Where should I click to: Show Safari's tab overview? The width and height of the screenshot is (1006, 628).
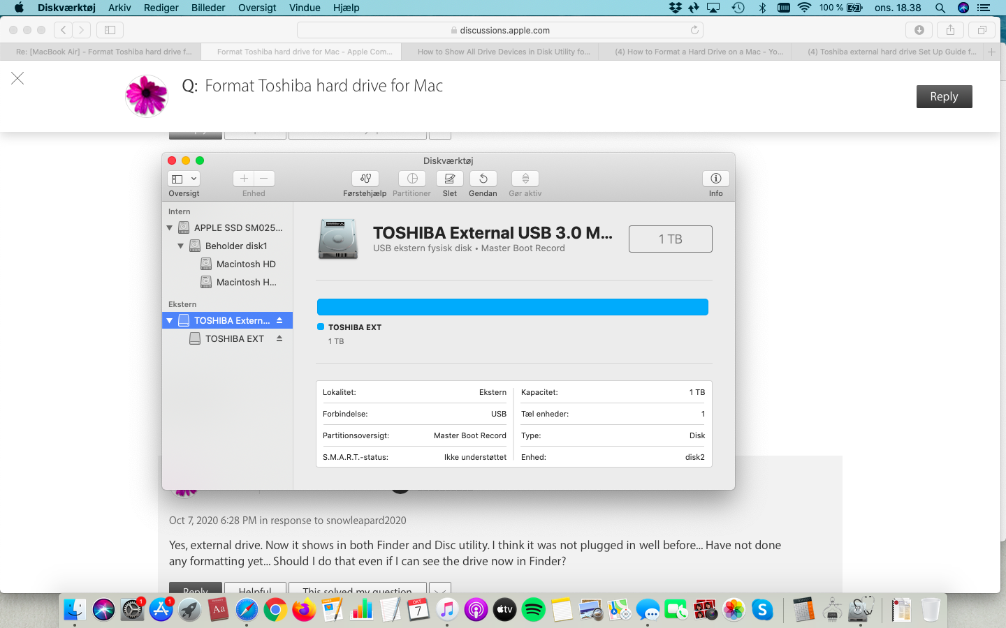[x=982, y=30]
